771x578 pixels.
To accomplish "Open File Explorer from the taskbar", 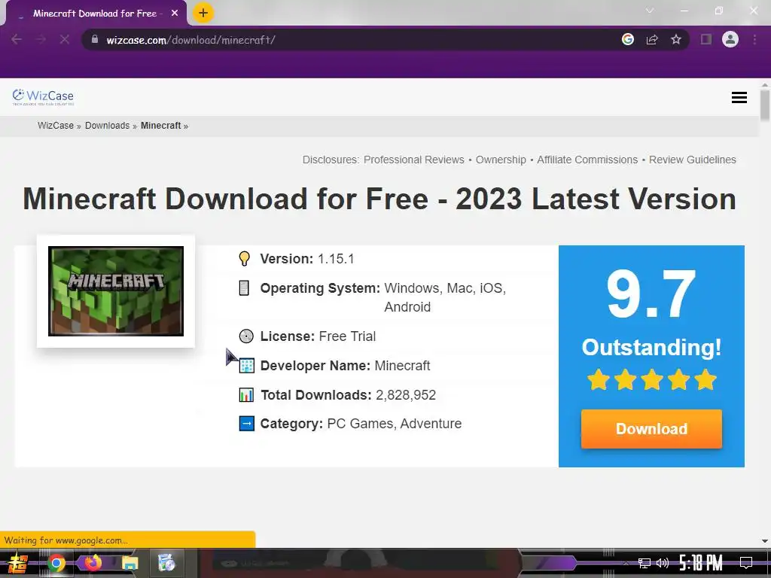I will point(130,563).
